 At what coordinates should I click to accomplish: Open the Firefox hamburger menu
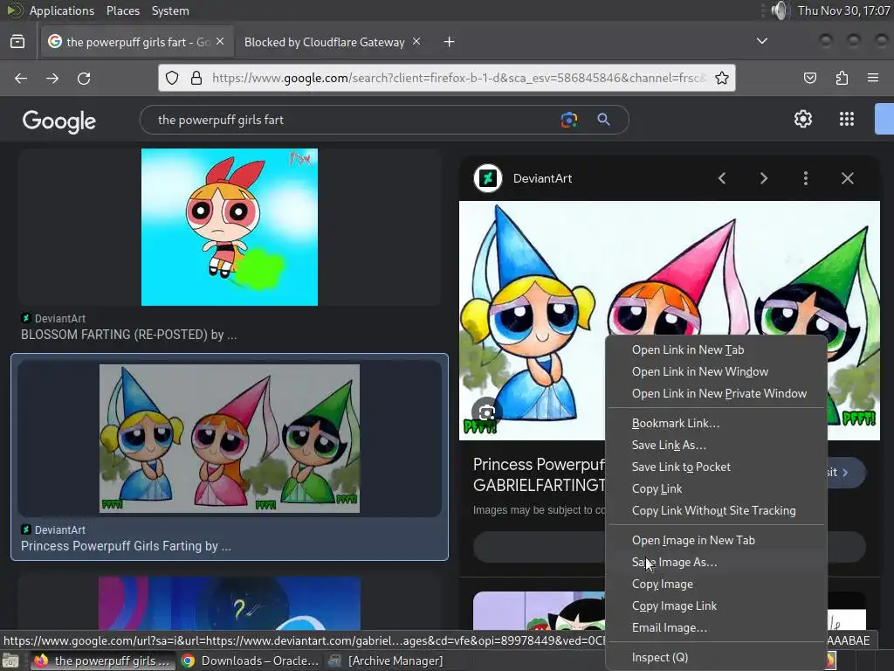[872, 78]
